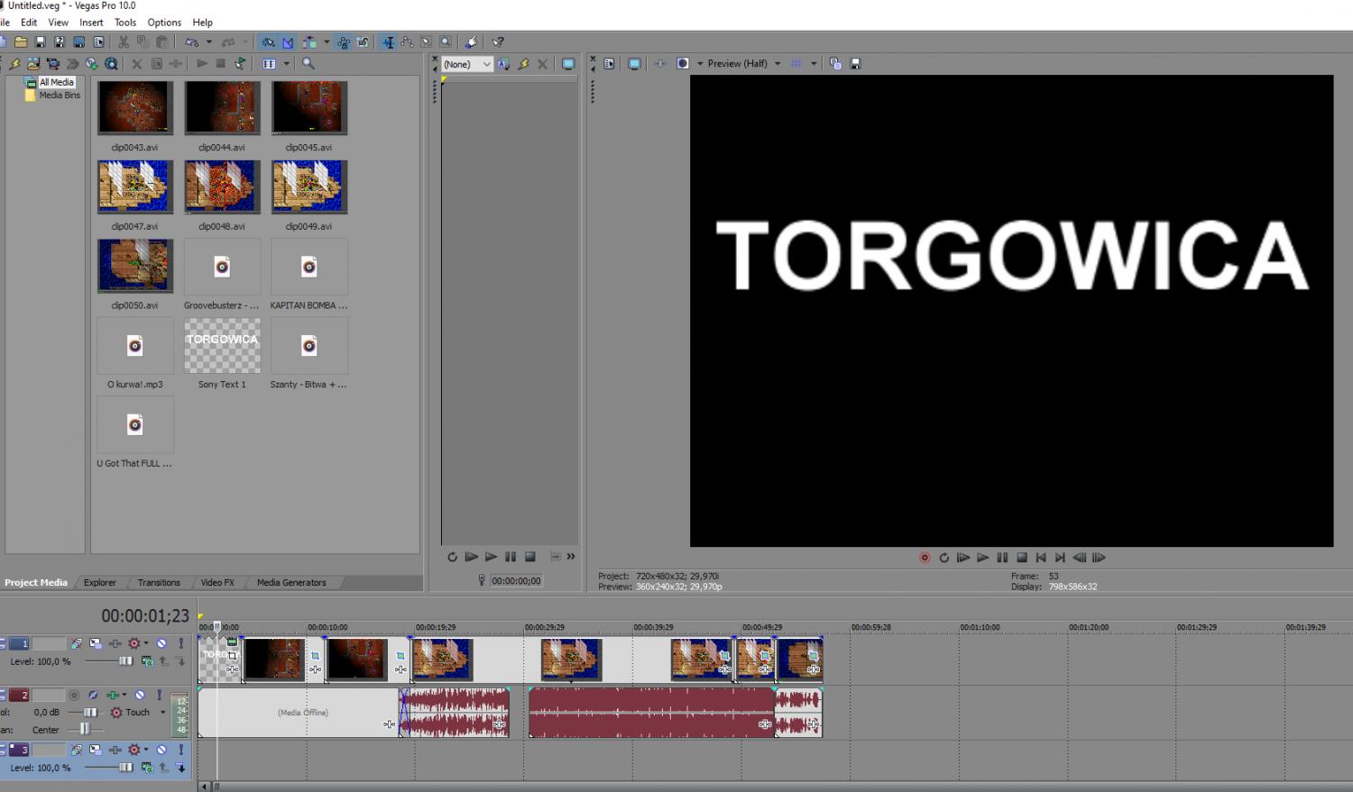Click the Play button in the trimmer
Image resolution: width=1353 pixels, height=792 pixels.
(491, 557)
